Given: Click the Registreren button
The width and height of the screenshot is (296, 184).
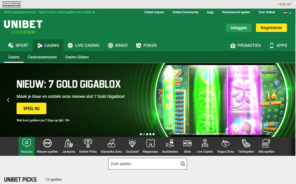Looking at the screenshot, I should pos(271,28).
